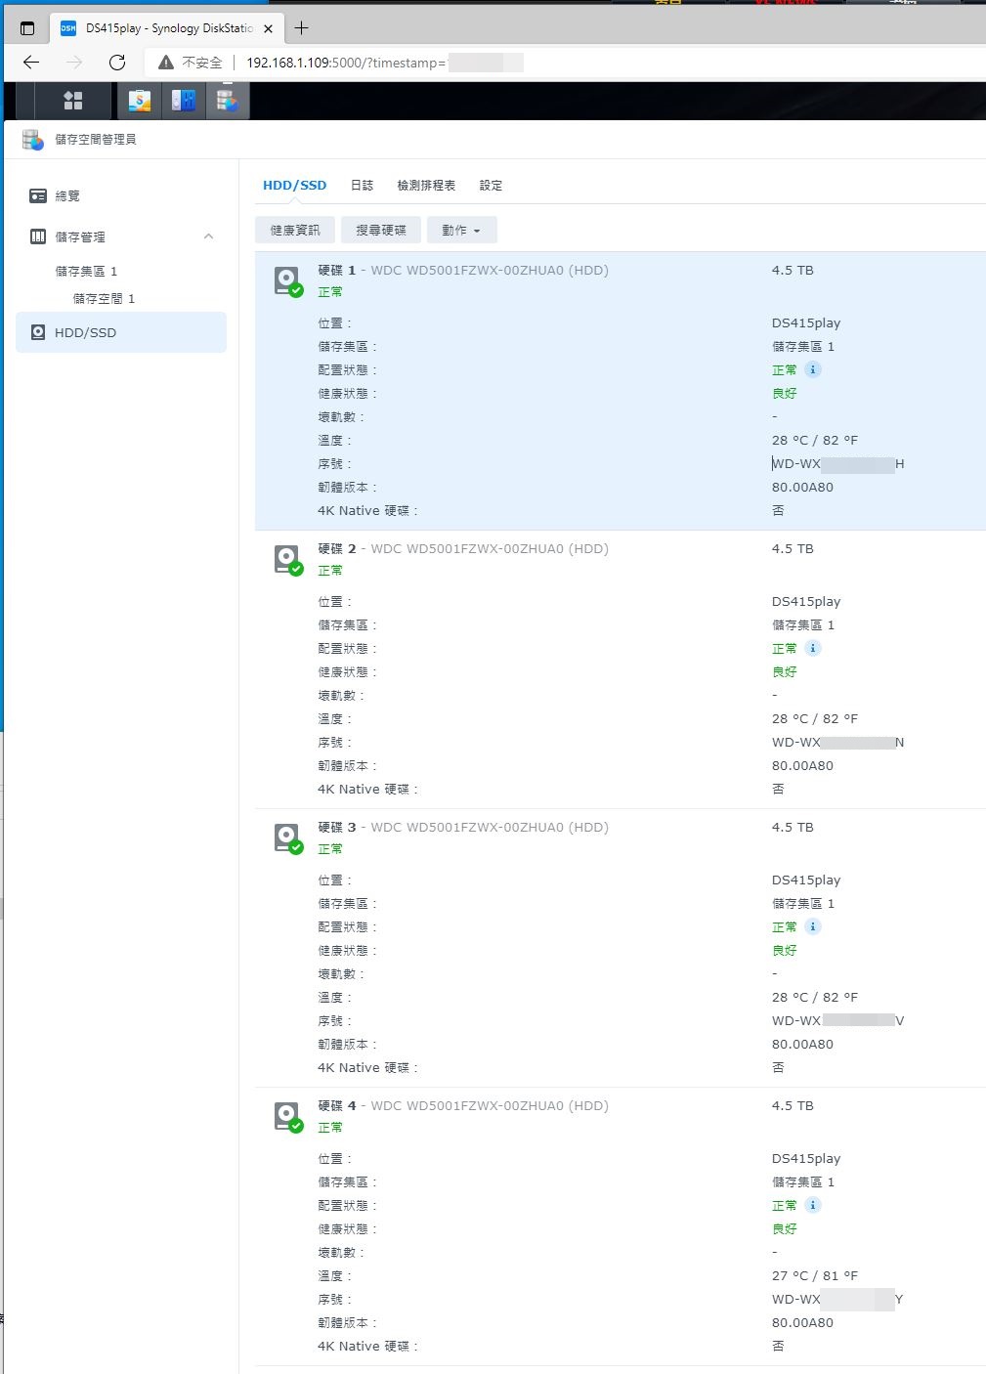Click 硬碟 4 location value DS415play
This screenshot has width=986, height=1374.
click(x=806, y=1159)
